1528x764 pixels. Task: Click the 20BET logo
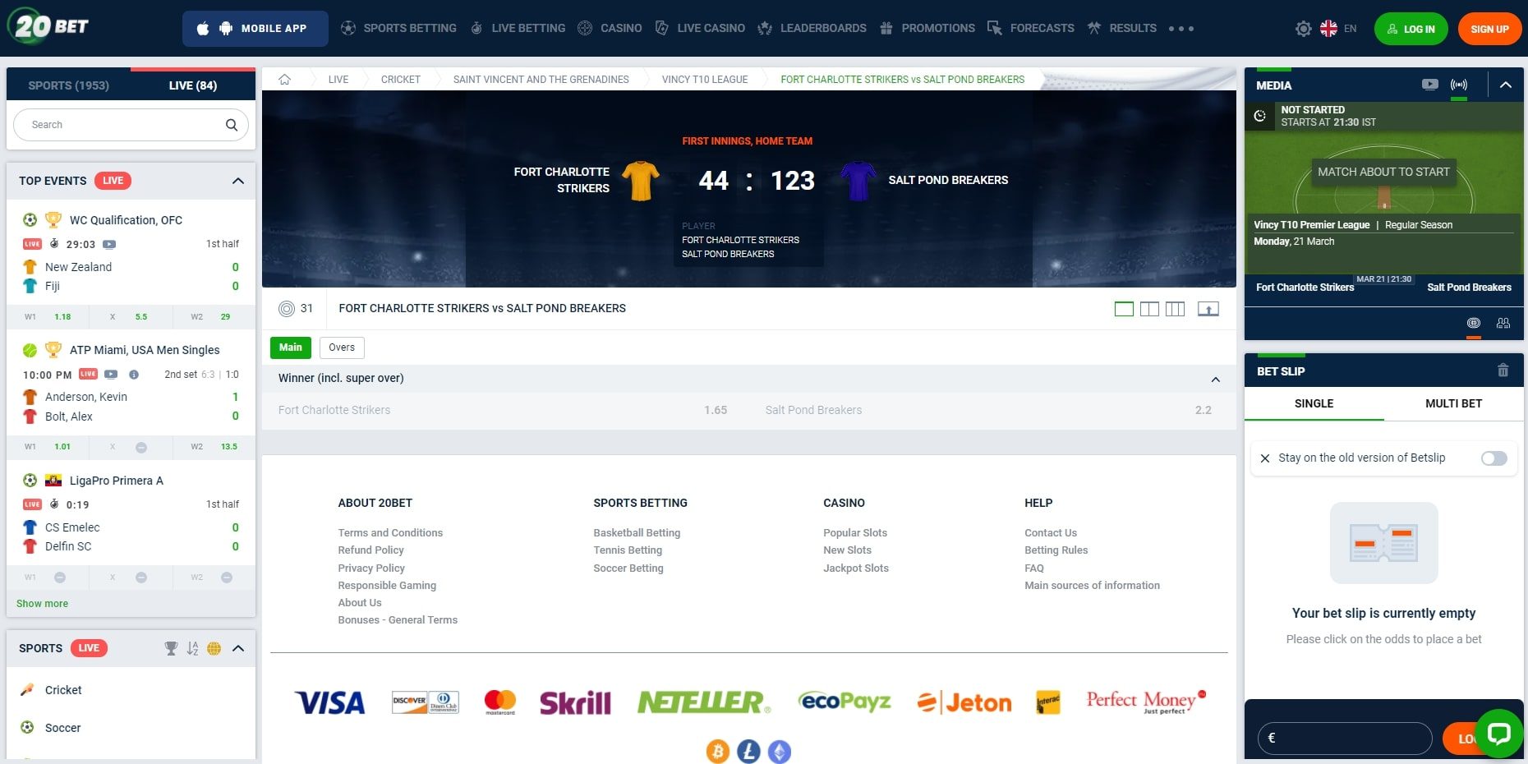pos(48,25)
